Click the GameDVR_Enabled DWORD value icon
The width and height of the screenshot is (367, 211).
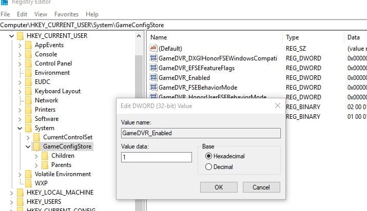153,78
